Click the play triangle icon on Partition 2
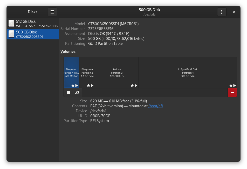Image resolution: width=247 pixels, height=169 pixels. [92, 86]
